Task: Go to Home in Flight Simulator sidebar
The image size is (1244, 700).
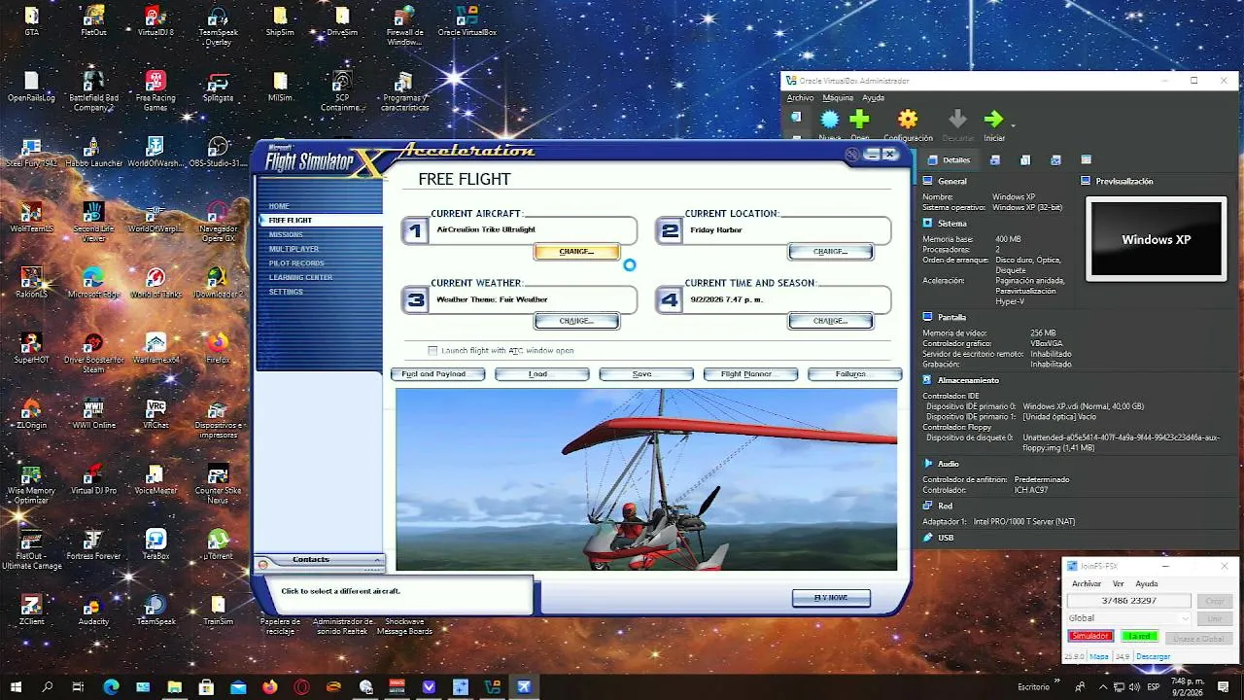Action: (x=280, y=206)
